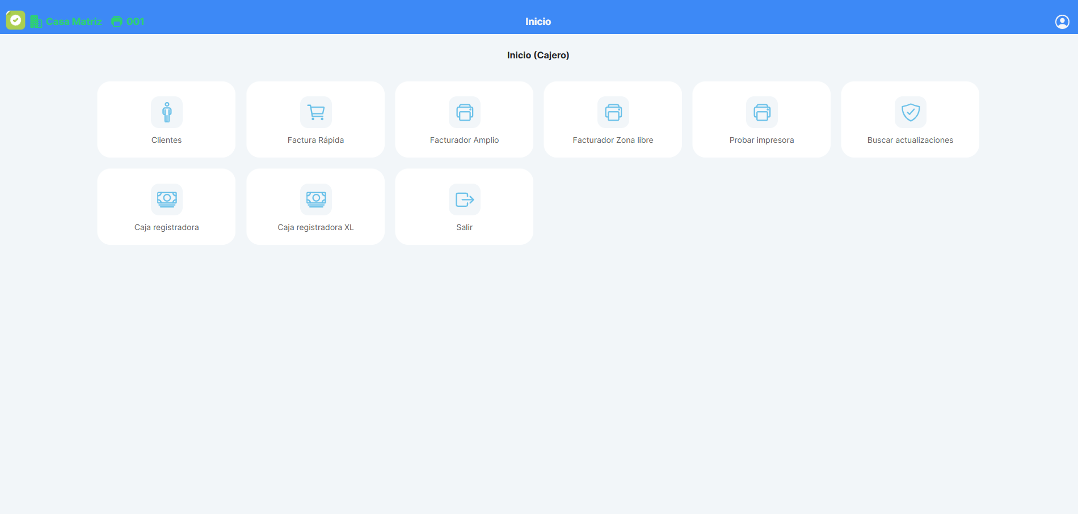Click the Clientes label text

coord(166,140)
